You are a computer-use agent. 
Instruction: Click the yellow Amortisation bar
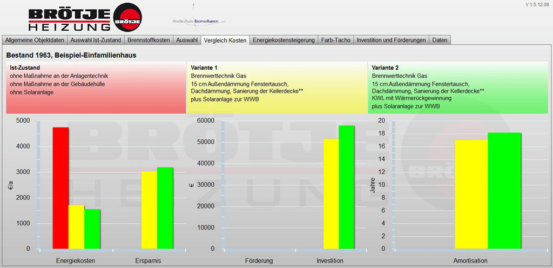(x=471, y=195)
